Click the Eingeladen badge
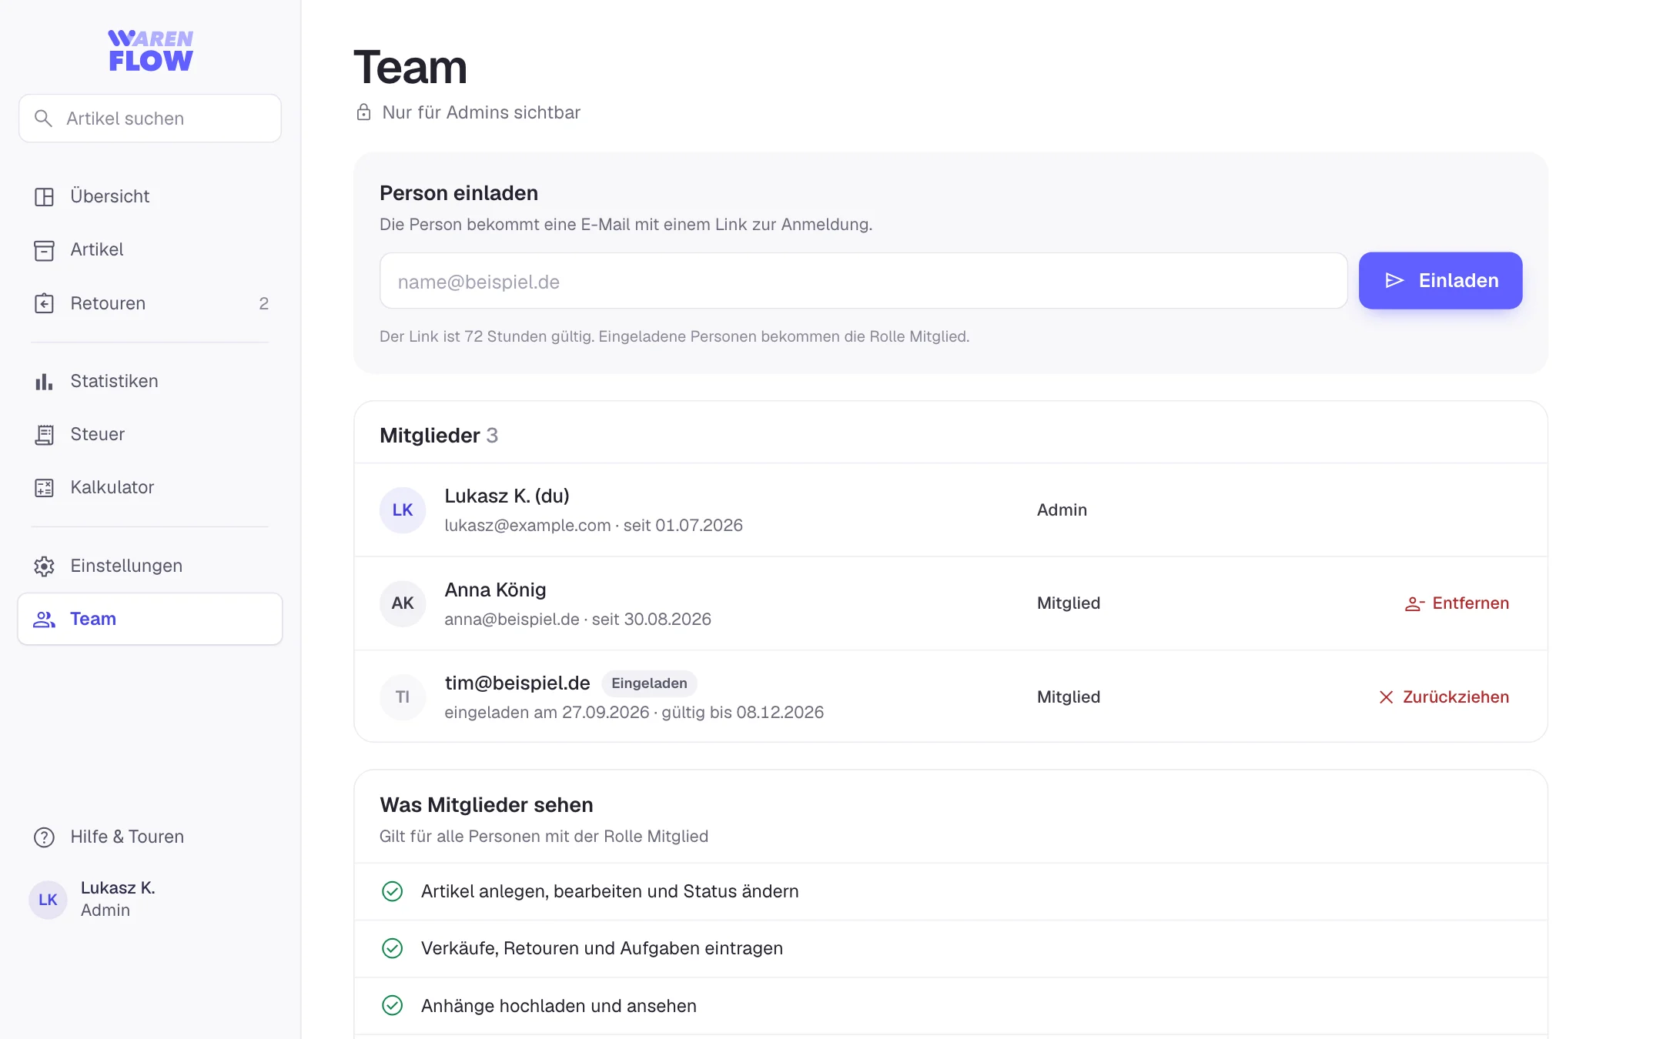The image size is (1663, 1039). [x=649, y=683]
